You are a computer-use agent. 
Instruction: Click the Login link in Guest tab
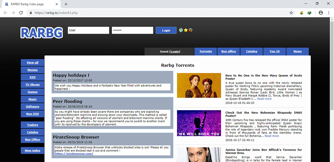point(175,51)
